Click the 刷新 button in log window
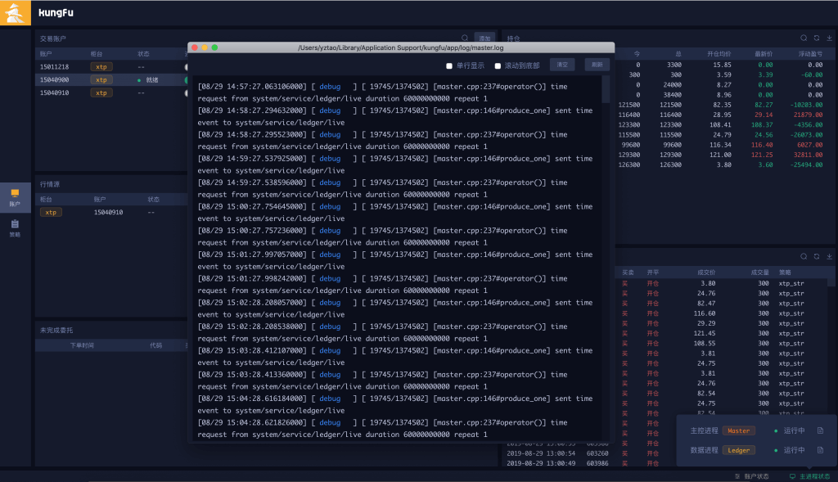Viewport: 838px width, 482px height. click(597, 65)
